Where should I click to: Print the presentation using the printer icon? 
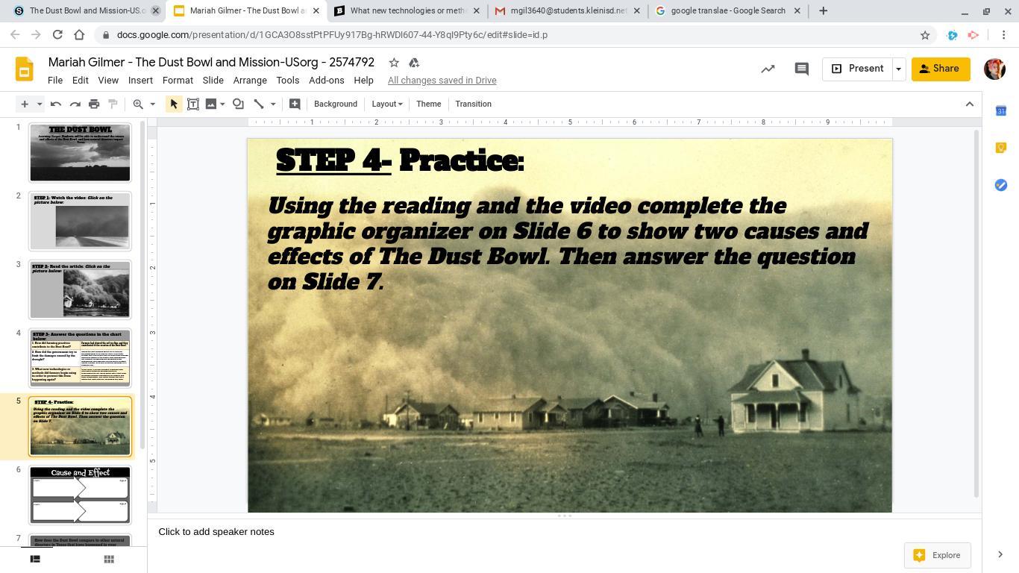[94, 104]
